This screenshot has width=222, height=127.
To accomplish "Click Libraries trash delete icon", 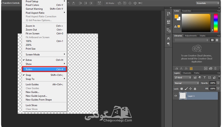I will pyautogui.click(x=215, y=69).
